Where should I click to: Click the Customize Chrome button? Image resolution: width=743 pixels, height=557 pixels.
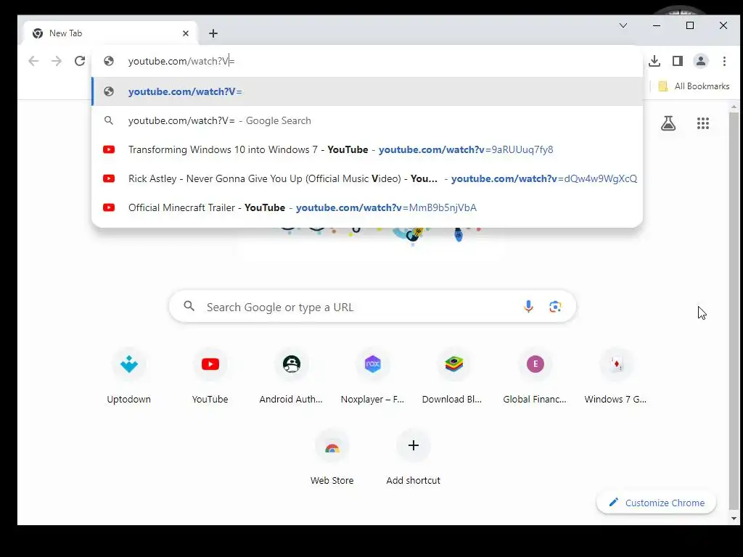tap(656, 503)
